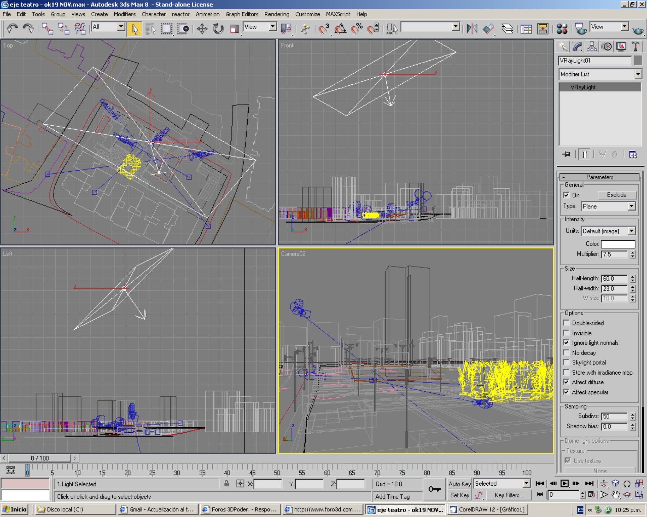Toggle the Invisible option
The image size is (647, 517).
[x=566, y=333]
